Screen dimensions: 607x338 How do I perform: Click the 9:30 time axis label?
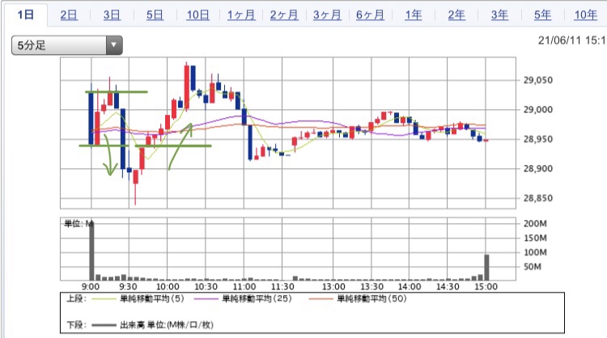[128, 286]
